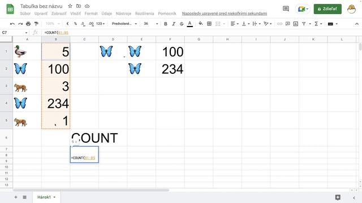Open the fill color picker
The width and height of the screenshot is (362, 203).
point(201,24)
